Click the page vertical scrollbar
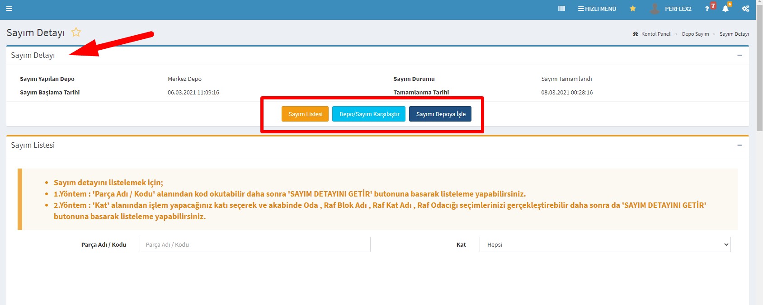This screenshot has width=763, height=305. tap(759, 136)
